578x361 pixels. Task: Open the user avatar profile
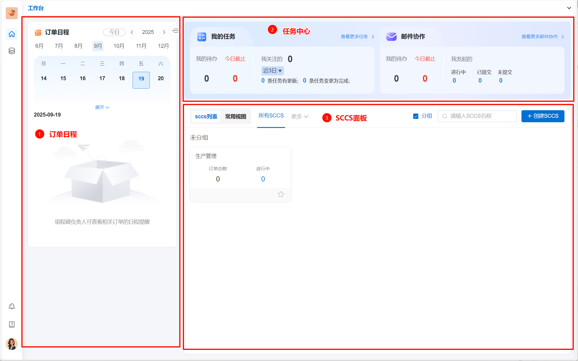pos(12,344)
